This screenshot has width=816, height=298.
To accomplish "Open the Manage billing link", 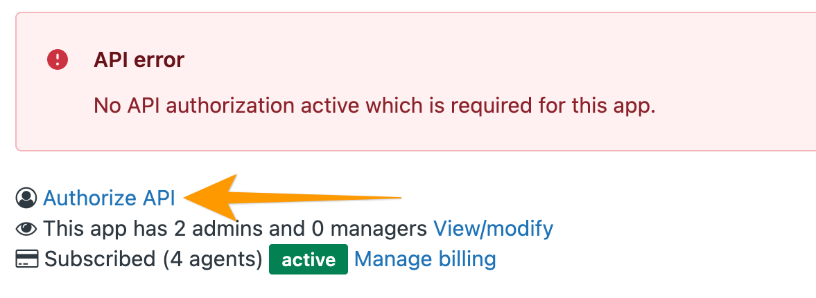I will tap(425, 259).
